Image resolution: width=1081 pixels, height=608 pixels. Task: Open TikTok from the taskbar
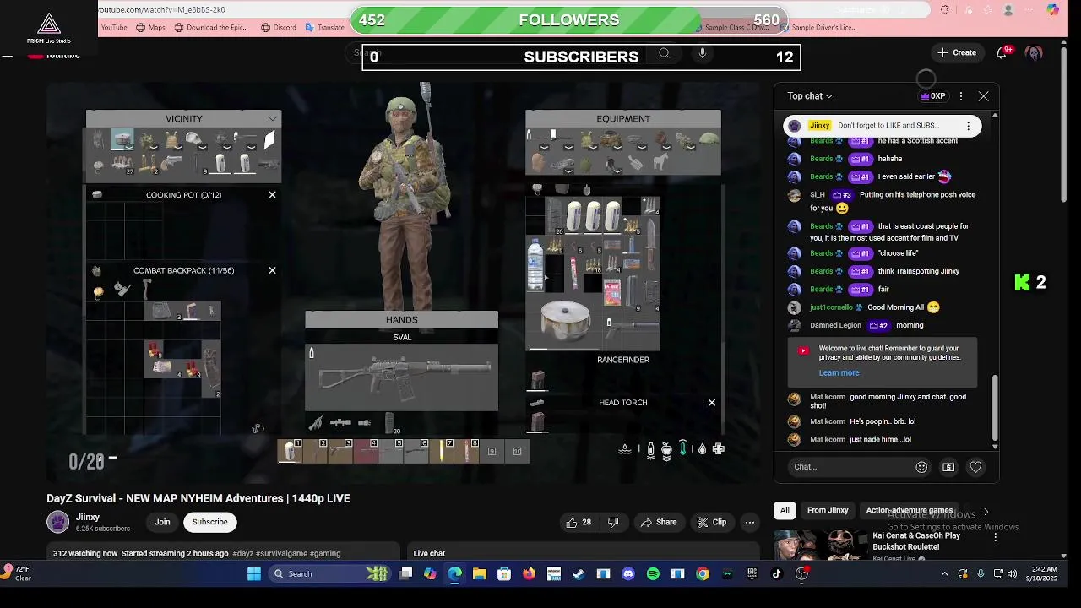777,574
